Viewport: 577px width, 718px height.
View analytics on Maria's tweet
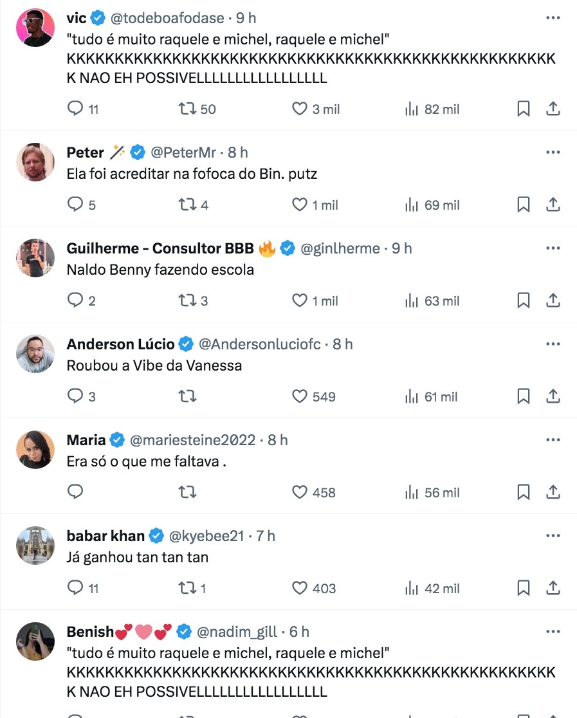(412, 493)
